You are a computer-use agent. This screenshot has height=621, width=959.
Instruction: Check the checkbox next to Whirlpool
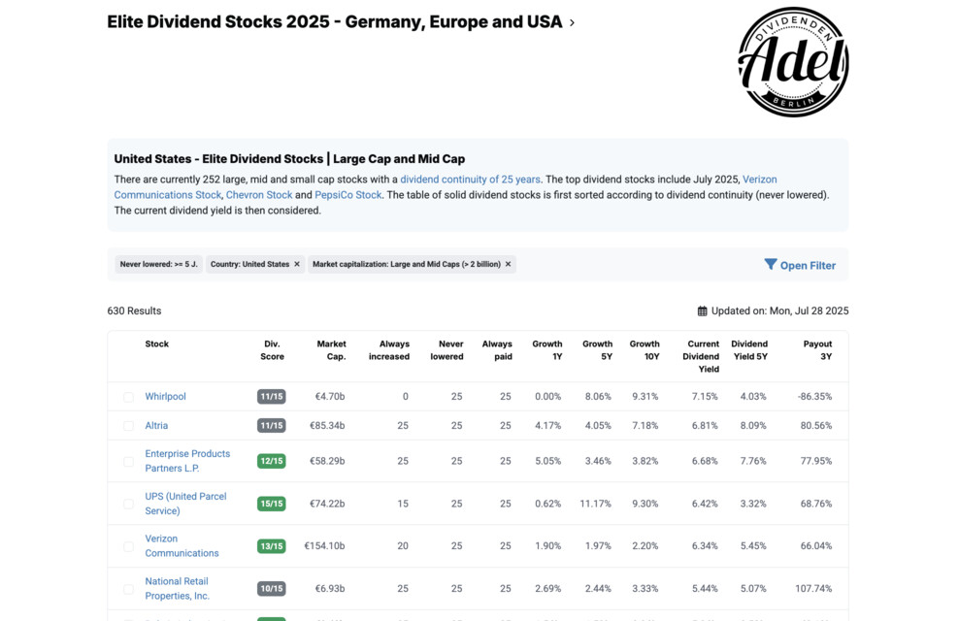pyautogui.click(x=128, y=396)
